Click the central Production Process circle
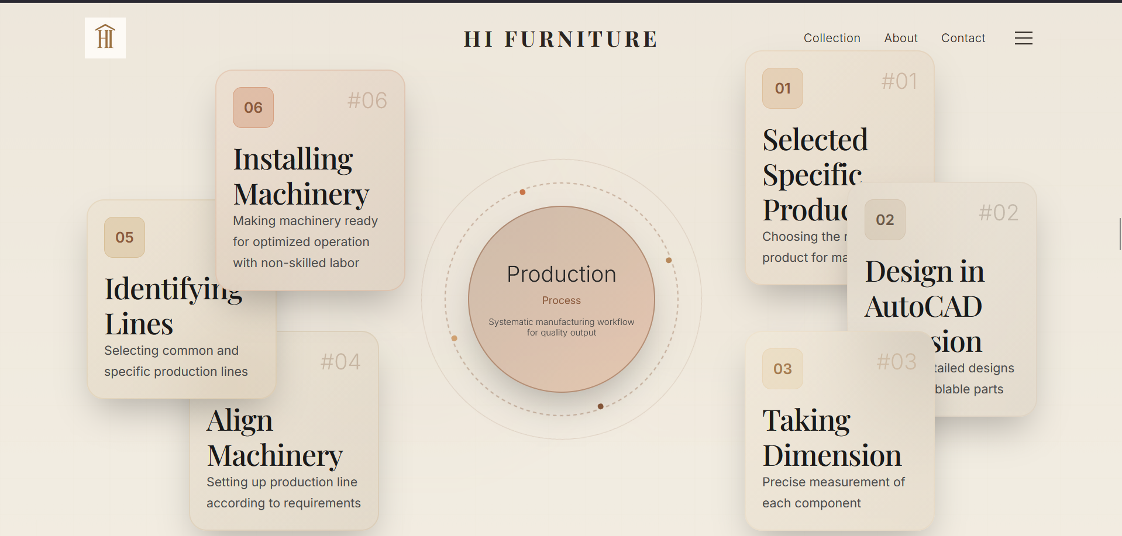 coord(561,299)
